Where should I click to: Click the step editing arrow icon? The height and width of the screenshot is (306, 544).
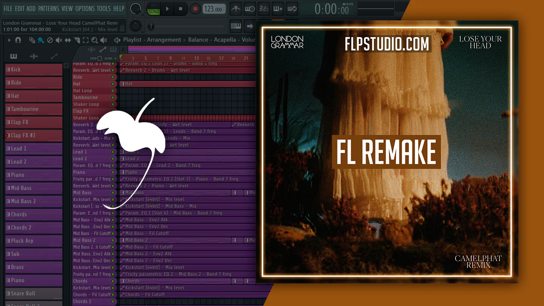pyautogui.click(x=250, y=26)
